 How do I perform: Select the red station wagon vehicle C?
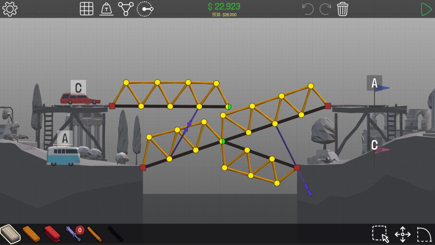80,99
